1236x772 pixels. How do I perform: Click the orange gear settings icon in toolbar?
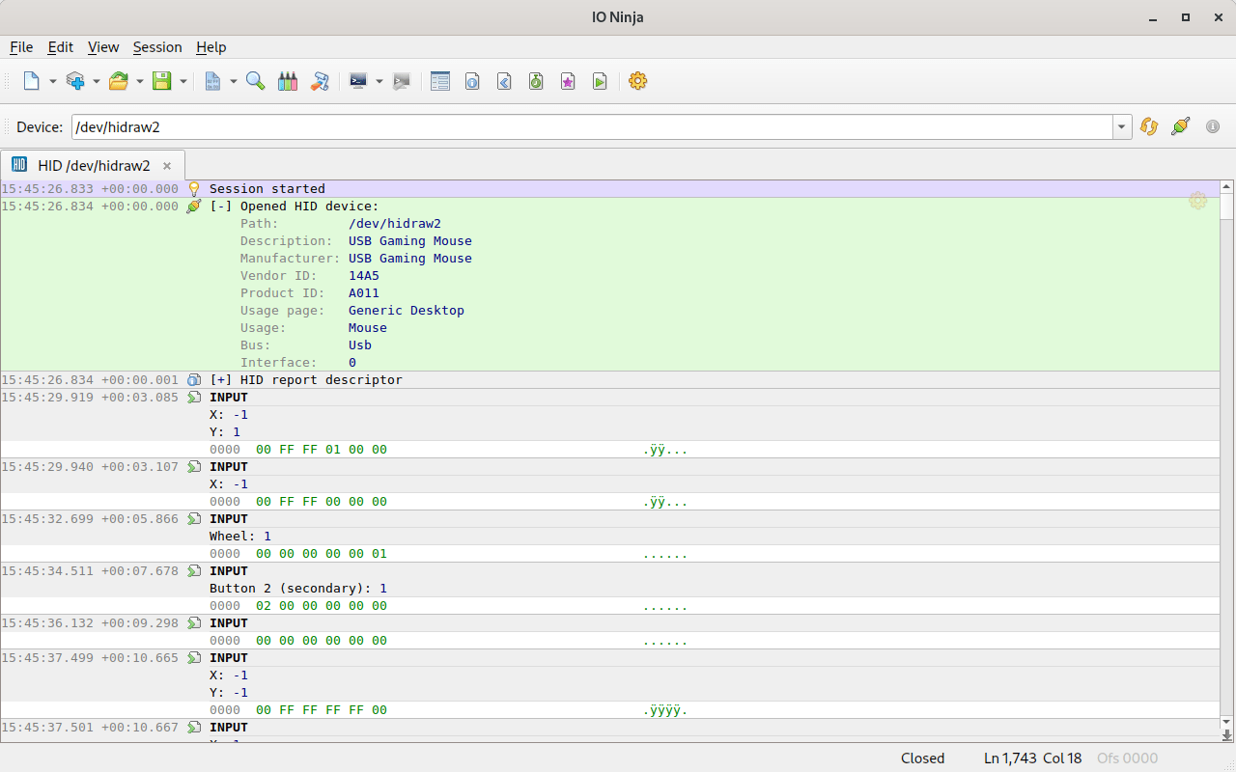[x=637, y=81]
